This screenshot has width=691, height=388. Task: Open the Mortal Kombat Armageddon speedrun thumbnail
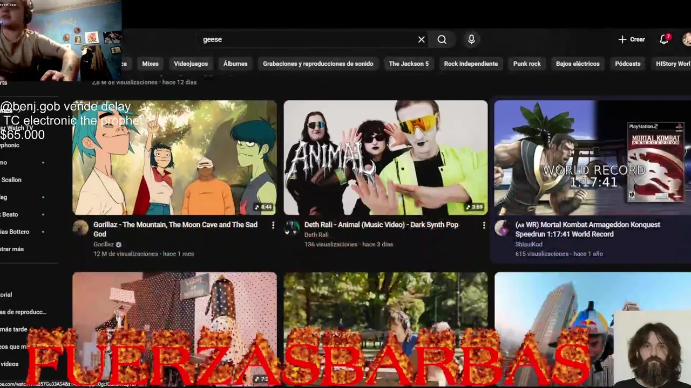pyautogui.click(x=593, y=157)
